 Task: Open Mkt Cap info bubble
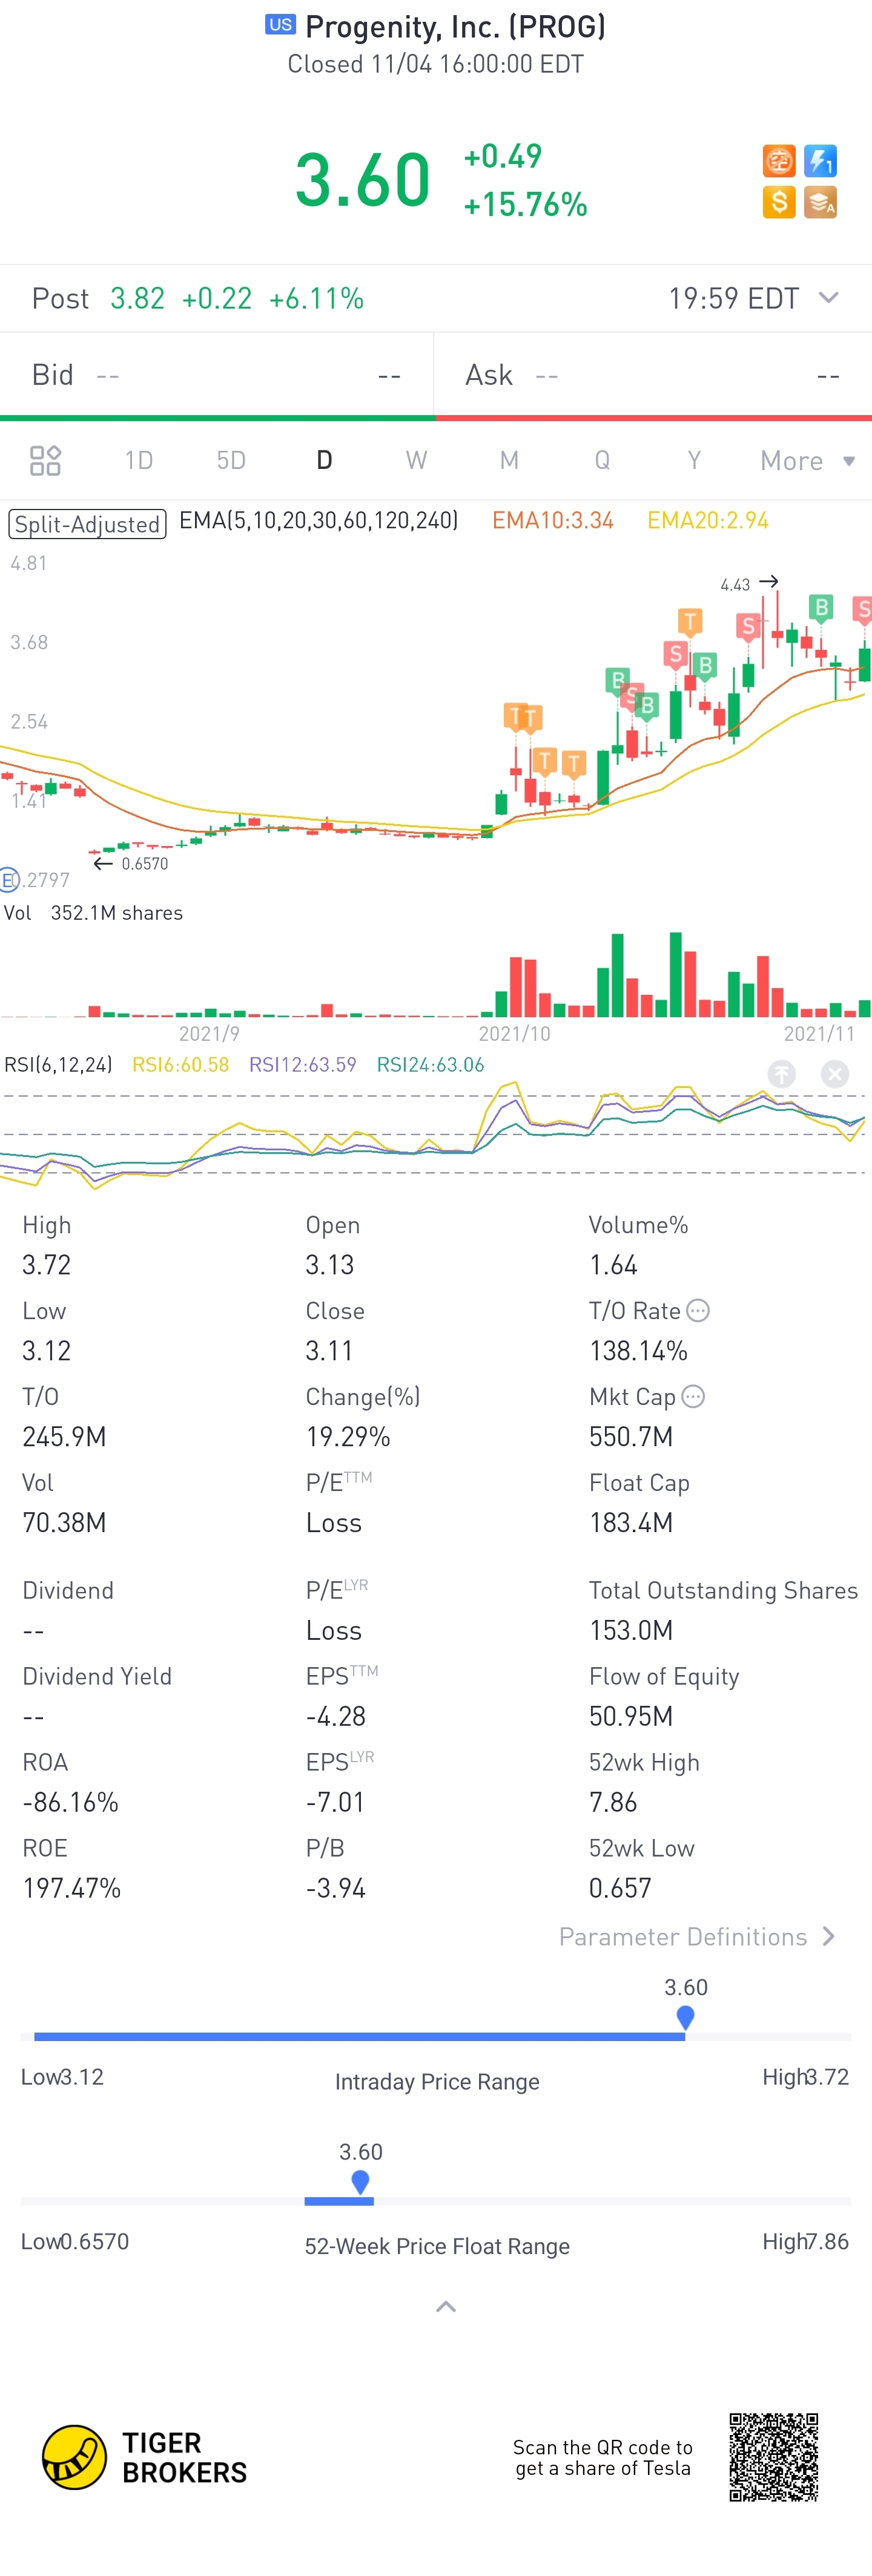pyautogui.click(x=693, y=1396)
